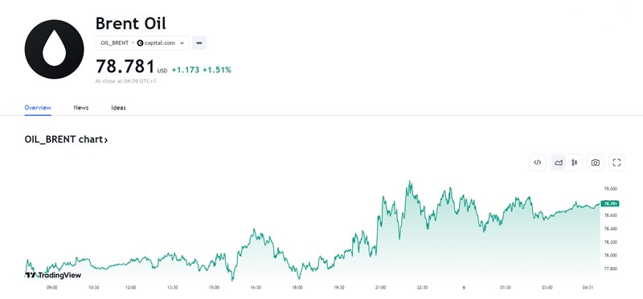Viewport: 643px width, 299px height.
Task: Click the capital.com broker icon
Action: [x=140, y=43]
